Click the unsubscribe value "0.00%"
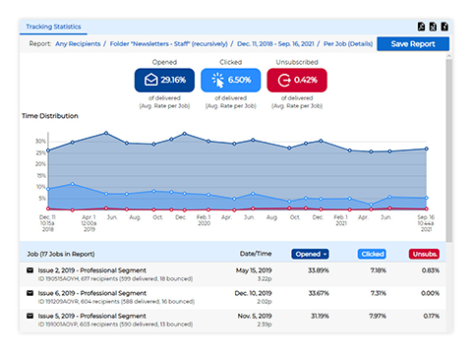 click(430, 293)
